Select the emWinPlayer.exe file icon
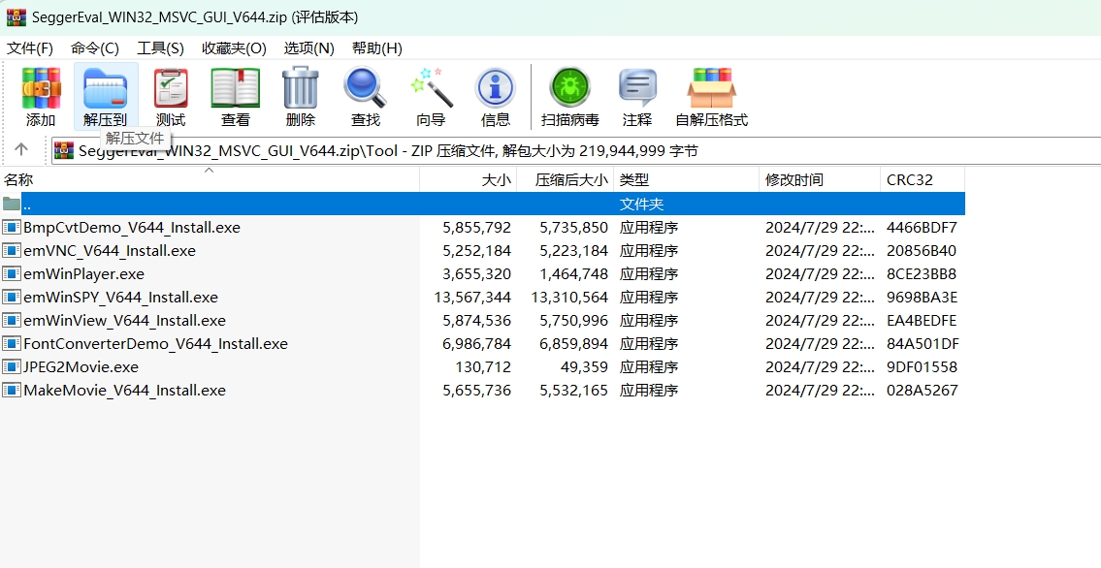Screen dimensions: 1101x568 12,273
